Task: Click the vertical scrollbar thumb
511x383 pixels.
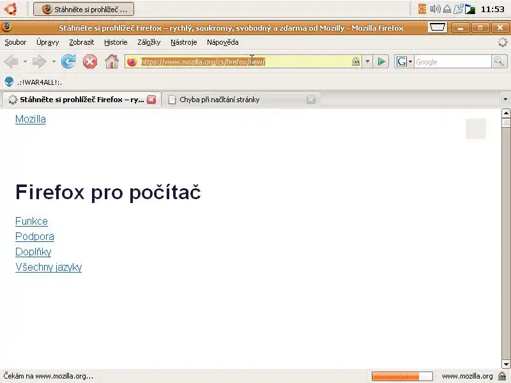Action: click(506, 123)
